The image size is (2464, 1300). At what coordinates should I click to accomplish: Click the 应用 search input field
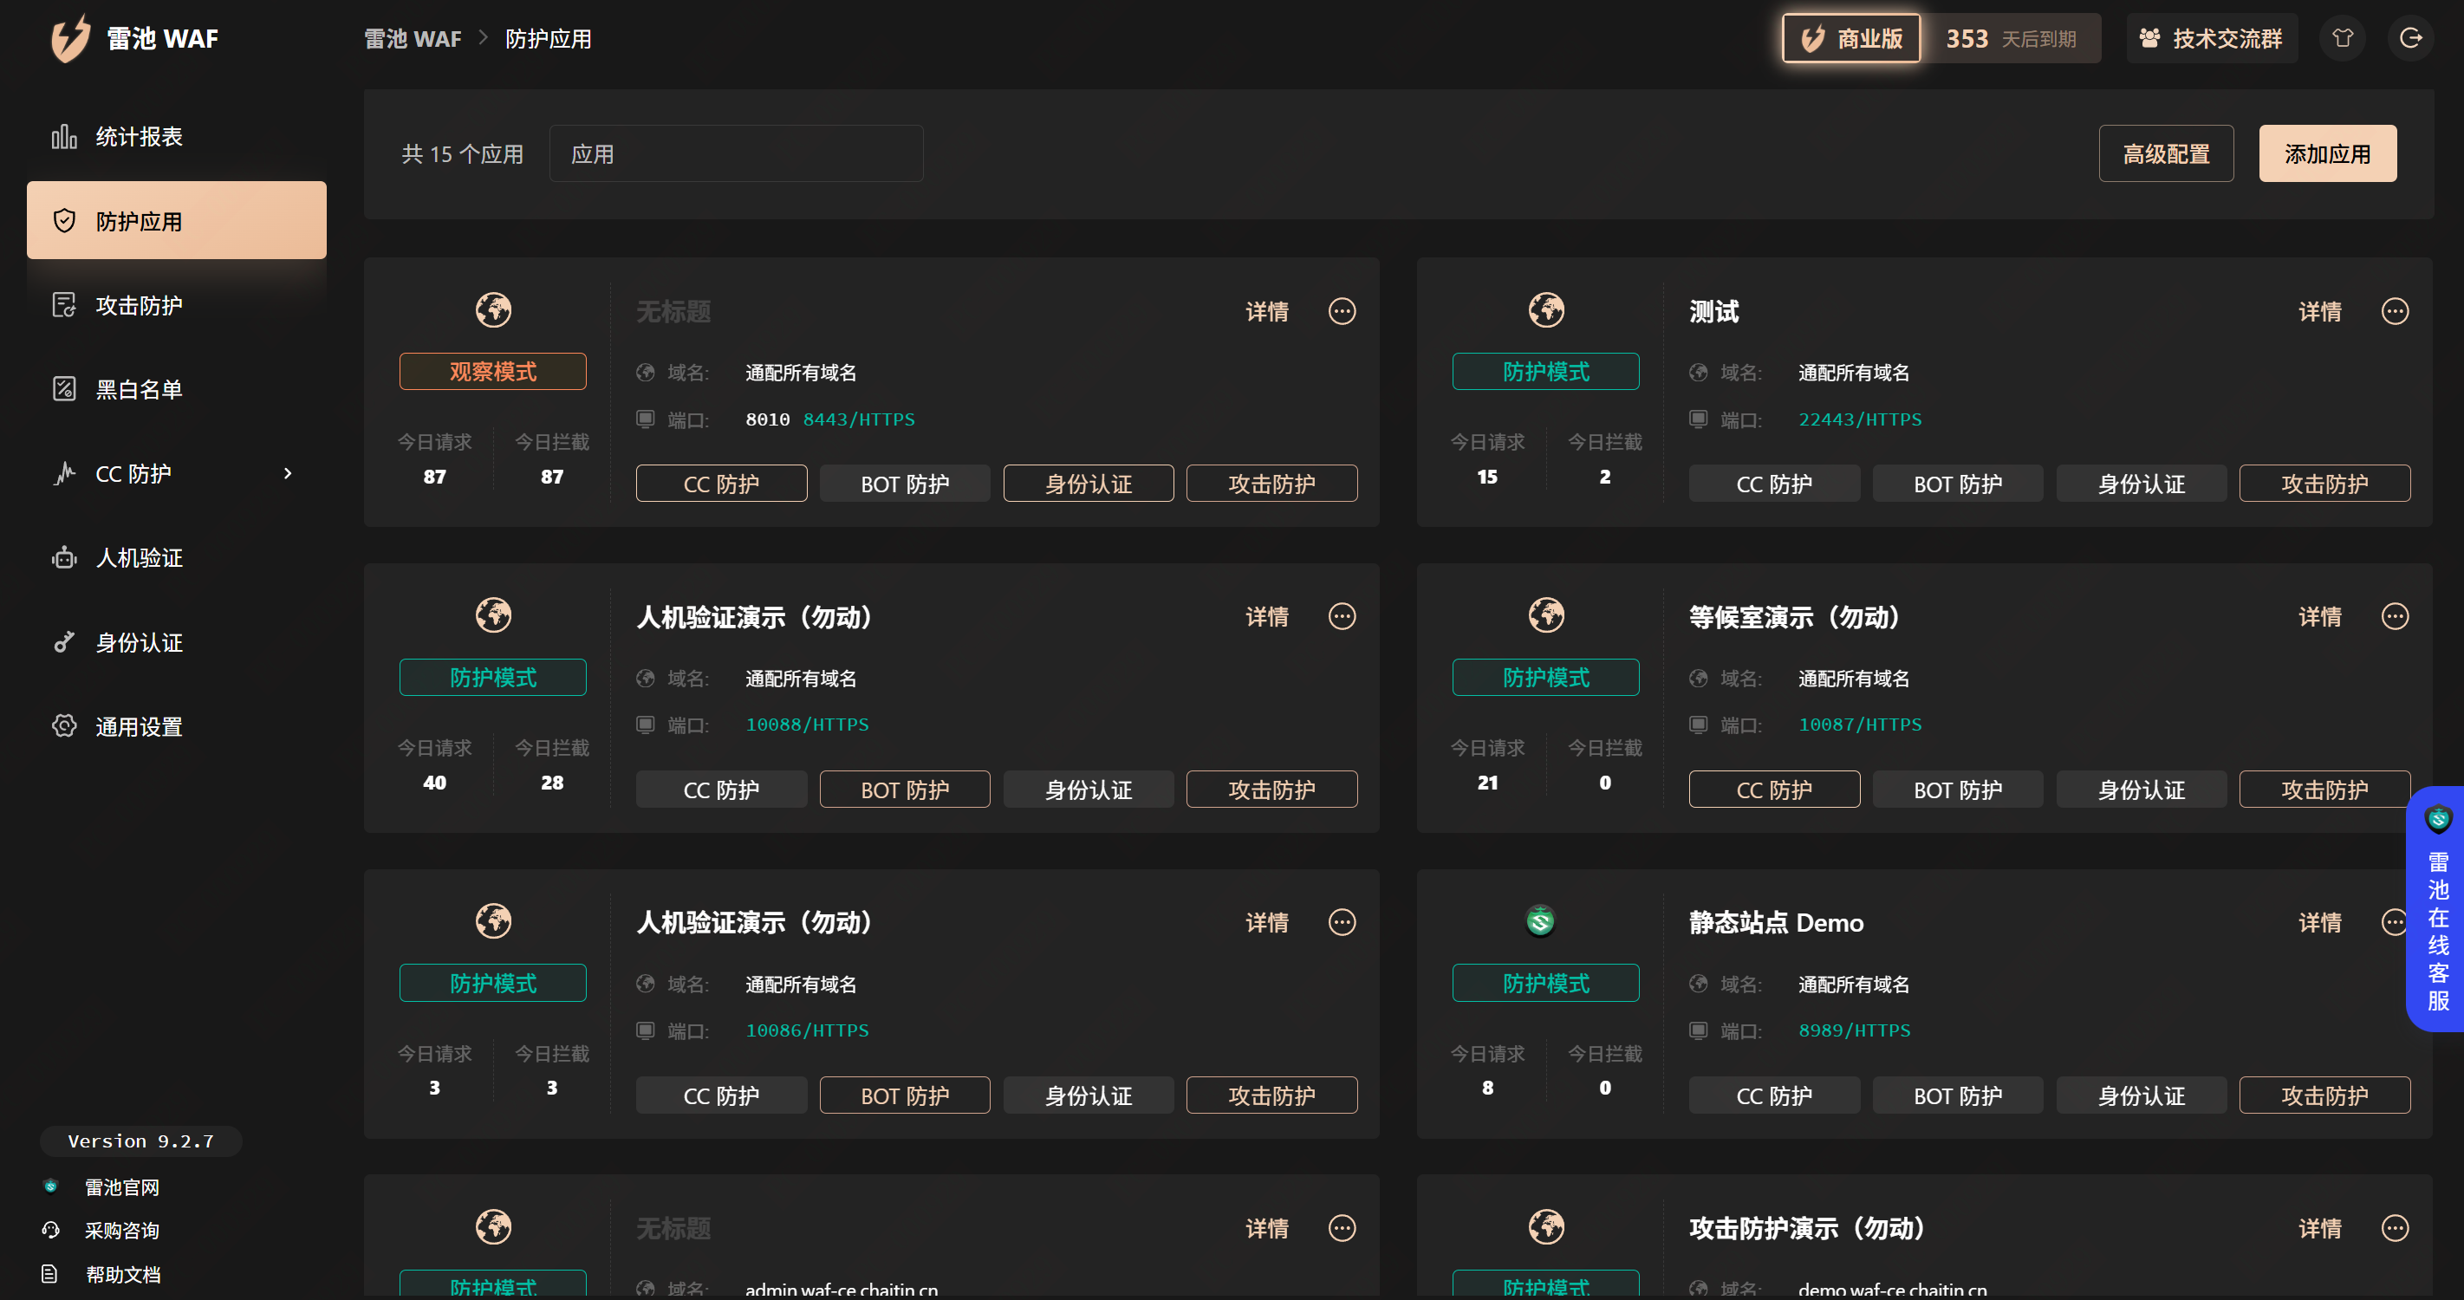(x=736, y=153)
